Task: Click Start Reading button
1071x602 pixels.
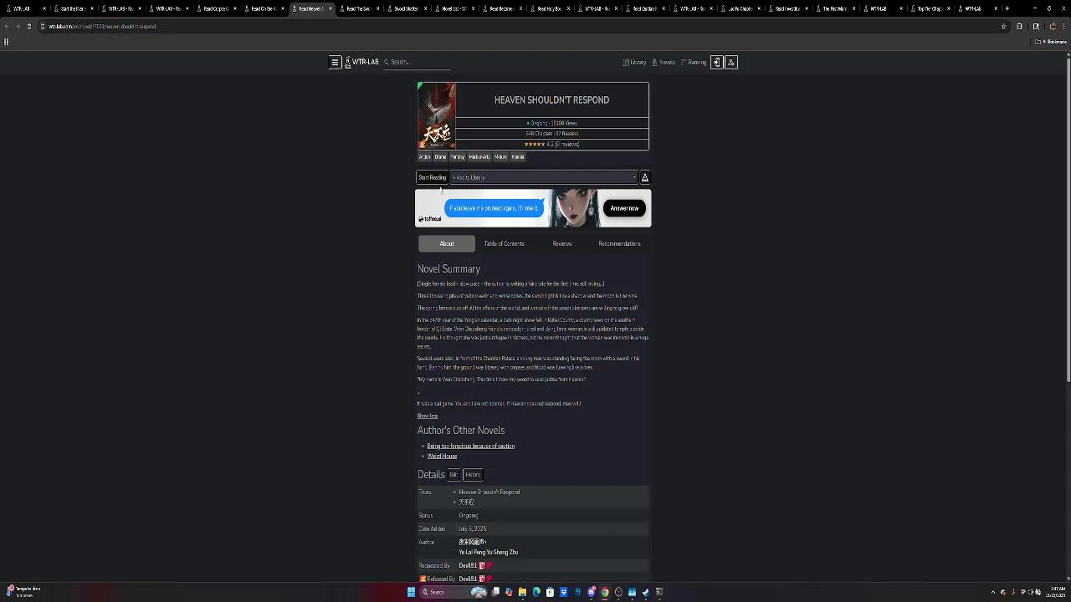Action: pos(433,177)
